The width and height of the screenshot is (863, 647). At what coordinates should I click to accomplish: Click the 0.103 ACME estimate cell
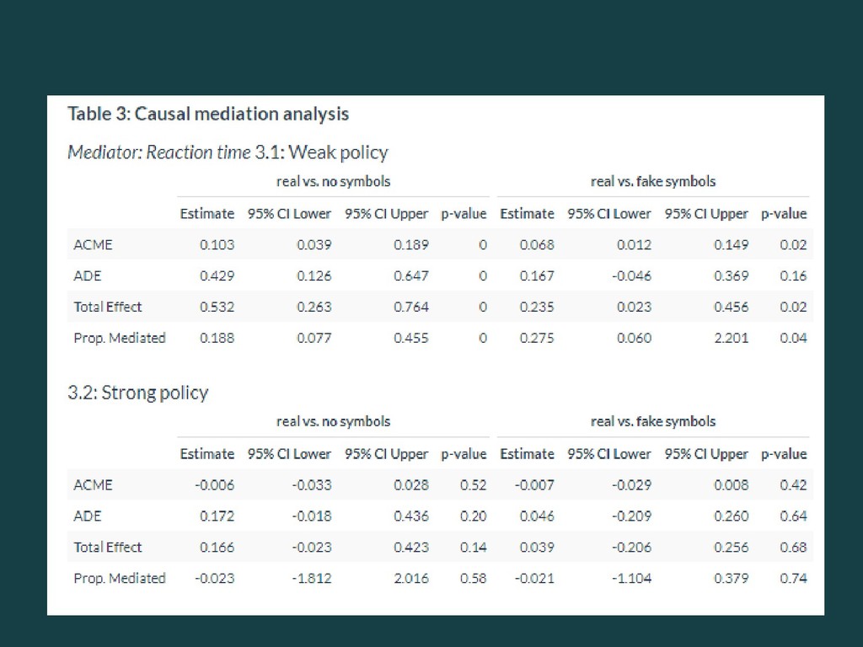217,245
